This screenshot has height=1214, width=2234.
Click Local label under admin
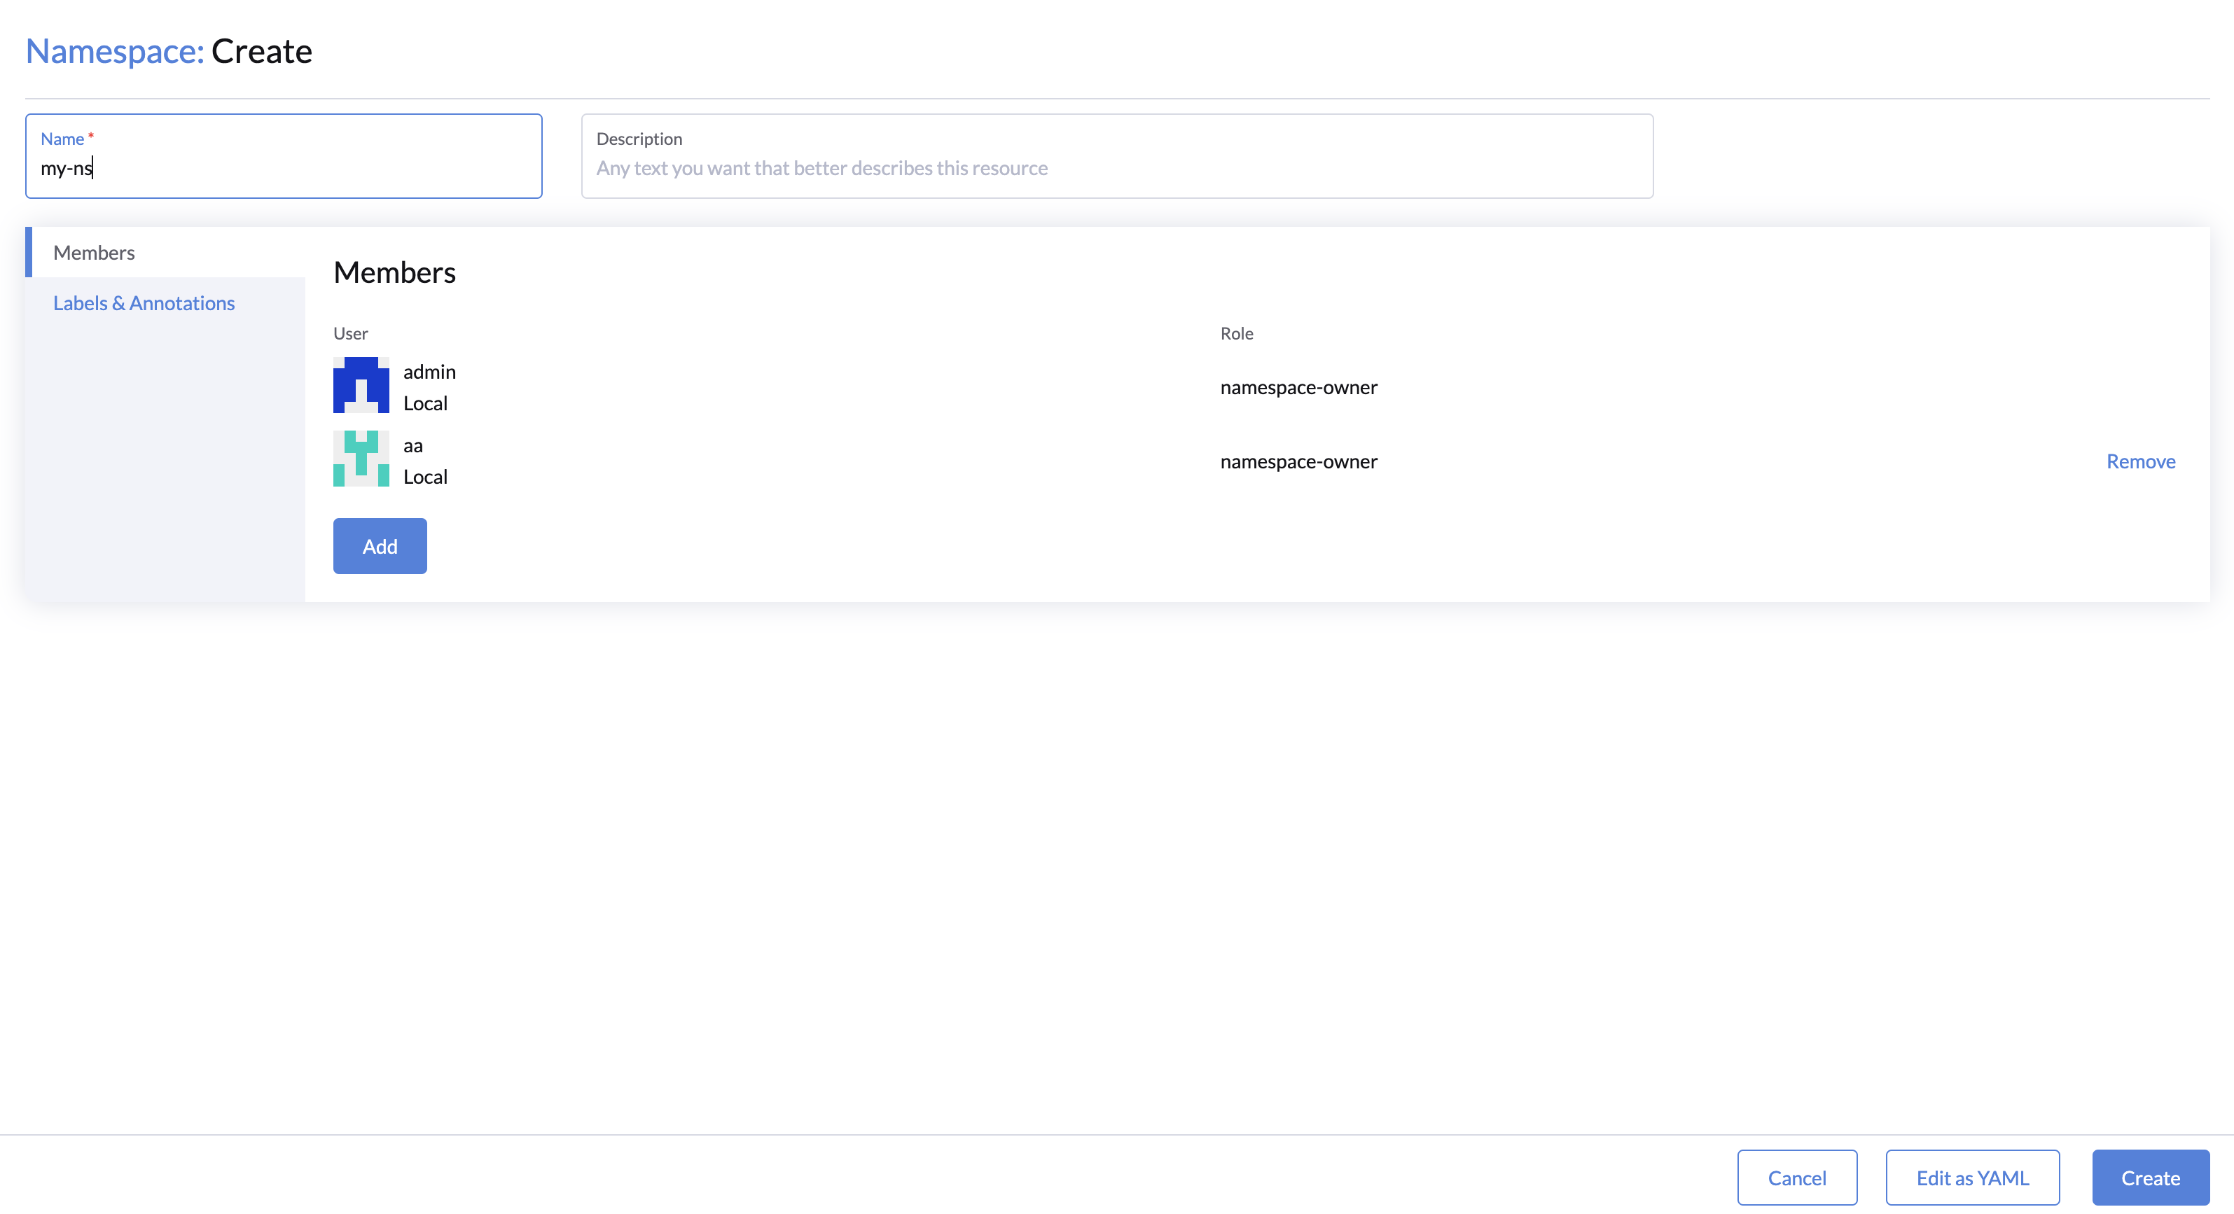[425, 403]
